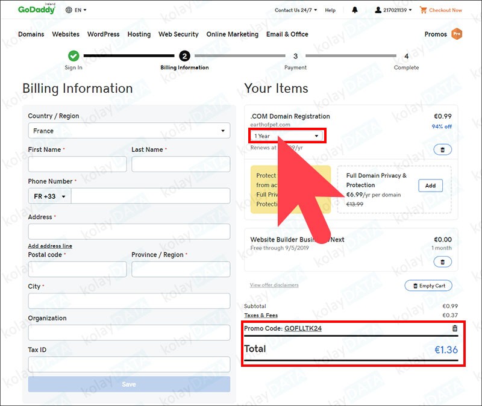Click the user account icon
The width and height of the screenshot is (482, 406).
[378, 10]
